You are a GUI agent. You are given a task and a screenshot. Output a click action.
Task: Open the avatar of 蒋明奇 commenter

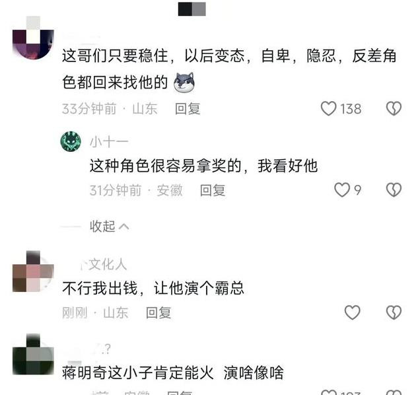33,354
